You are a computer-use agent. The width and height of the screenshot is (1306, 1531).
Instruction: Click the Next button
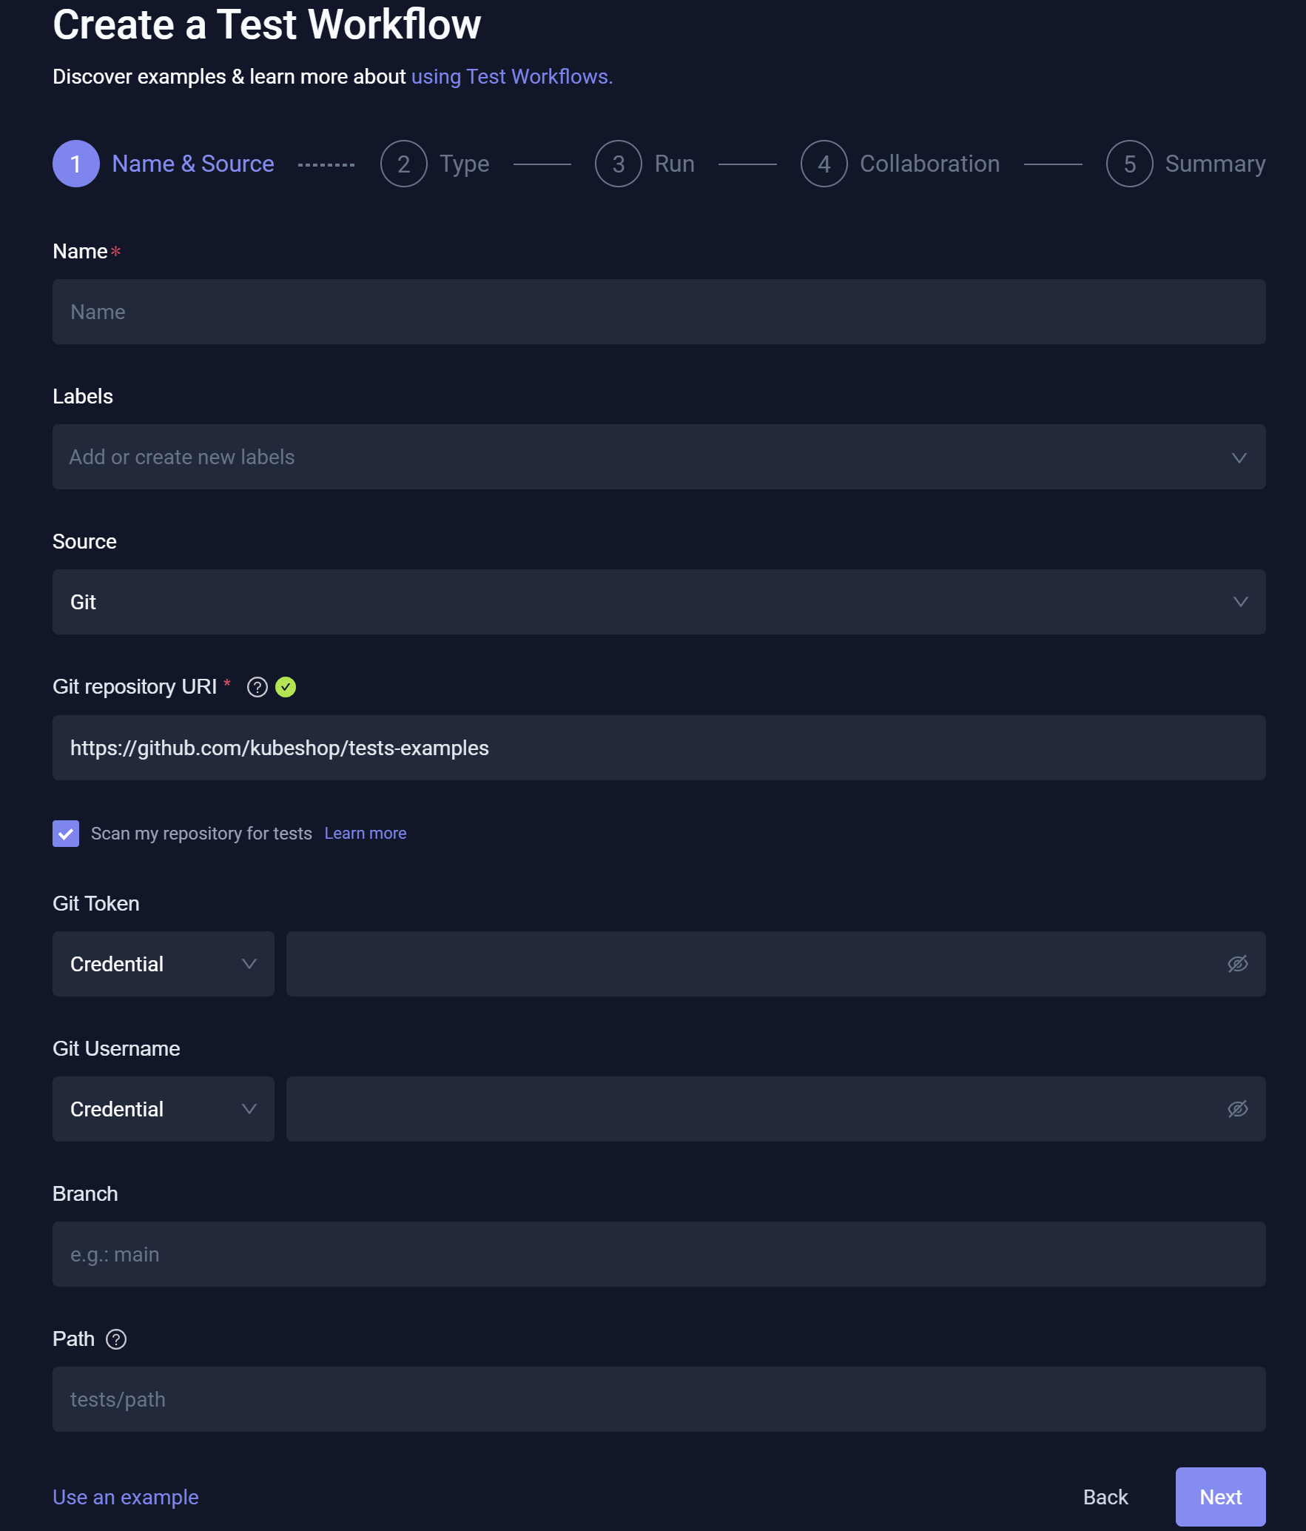click(x=1220, y=1496)
